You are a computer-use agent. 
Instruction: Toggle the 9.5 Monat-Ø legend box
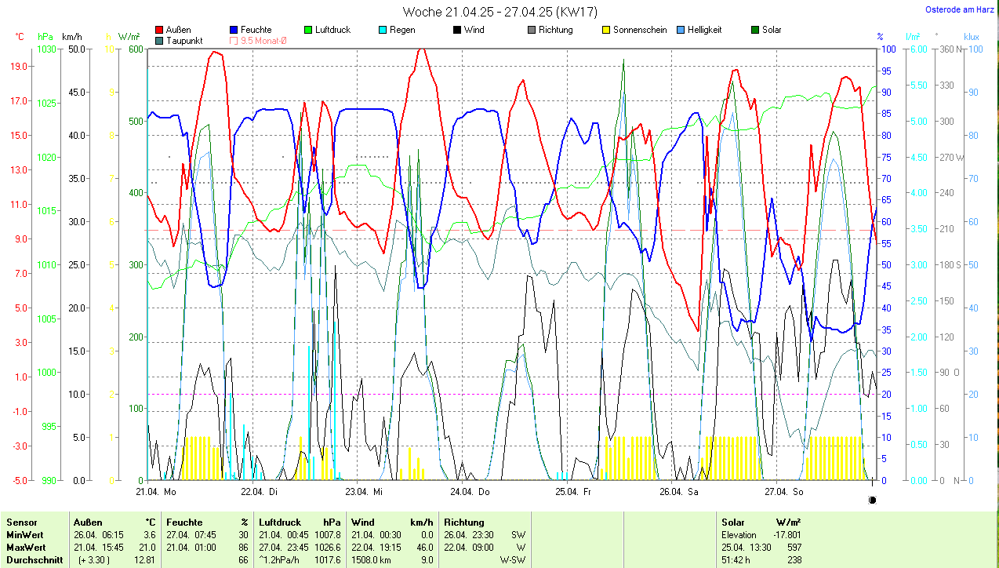pos(234,40)
